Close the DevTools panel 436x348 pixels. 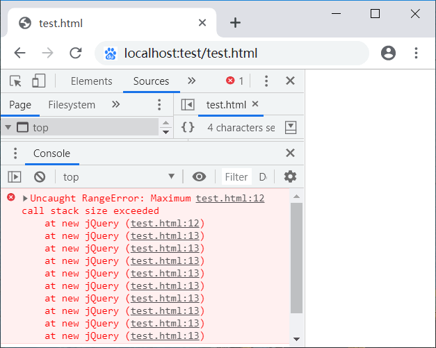290,81
